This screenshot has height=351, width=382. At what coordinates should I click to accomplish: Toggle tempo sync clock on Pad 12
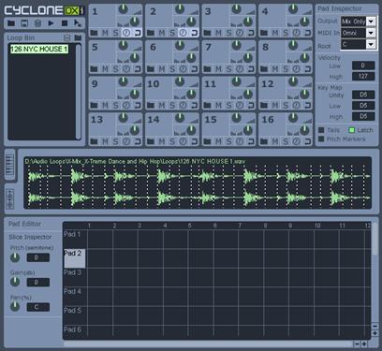297,105
